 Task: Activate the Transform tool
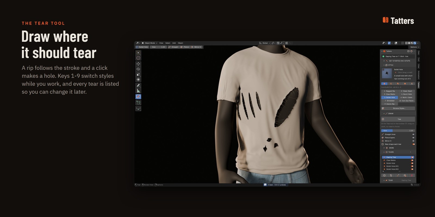point(138,79)
